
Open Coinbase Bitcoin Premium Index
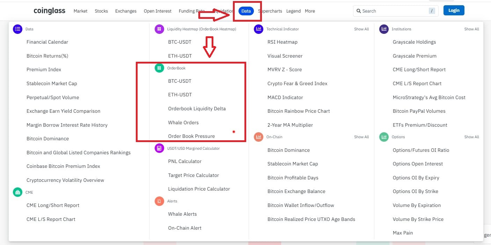point(63,166)
